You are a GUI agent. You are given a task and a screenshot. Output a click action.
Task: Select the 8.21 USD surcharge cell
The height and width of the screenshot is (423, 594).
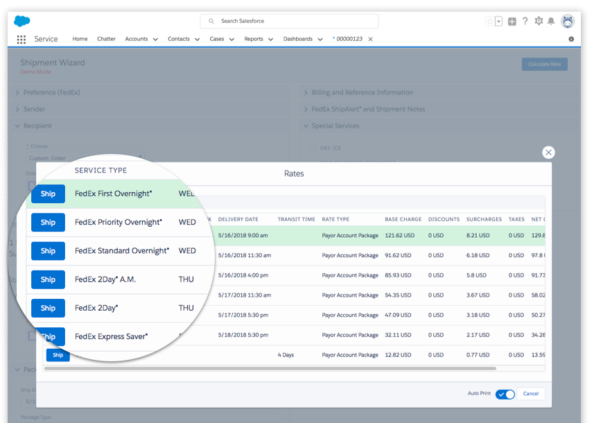pos(478,236)
